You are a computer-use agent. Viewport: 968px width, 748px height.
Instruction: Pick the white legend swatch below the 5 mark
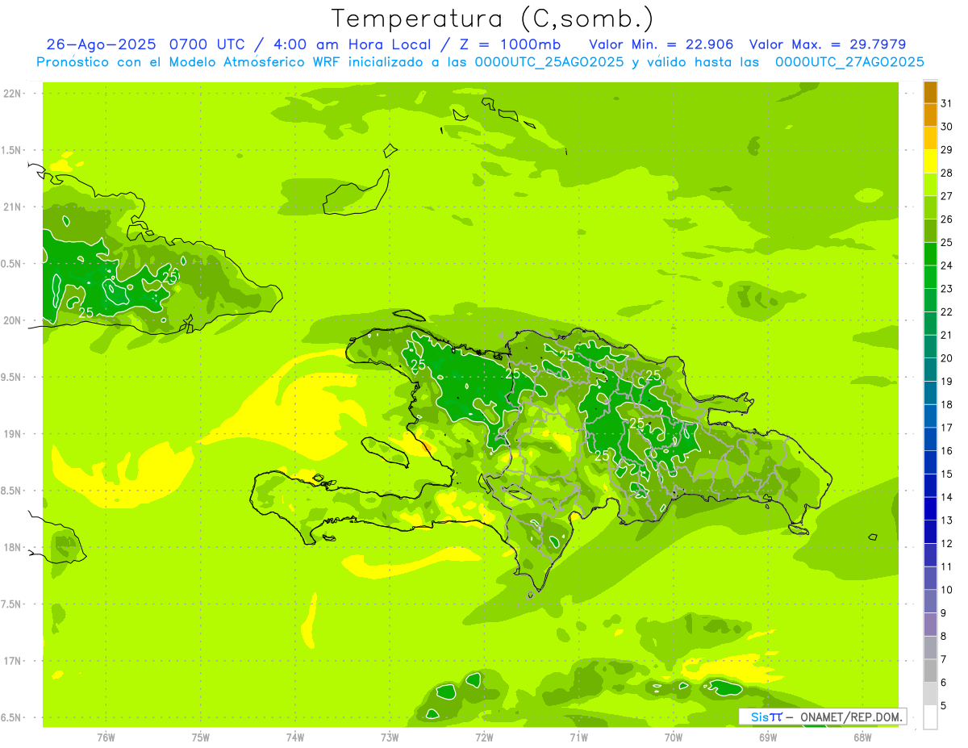930,717
